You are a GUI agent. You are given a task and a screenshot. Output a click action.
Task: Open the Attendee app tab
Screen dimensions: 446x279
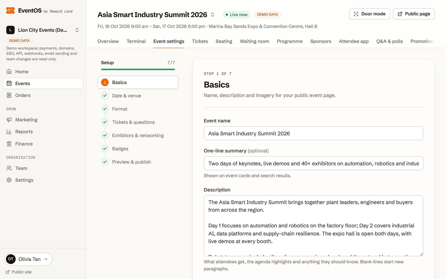point(354,41)
